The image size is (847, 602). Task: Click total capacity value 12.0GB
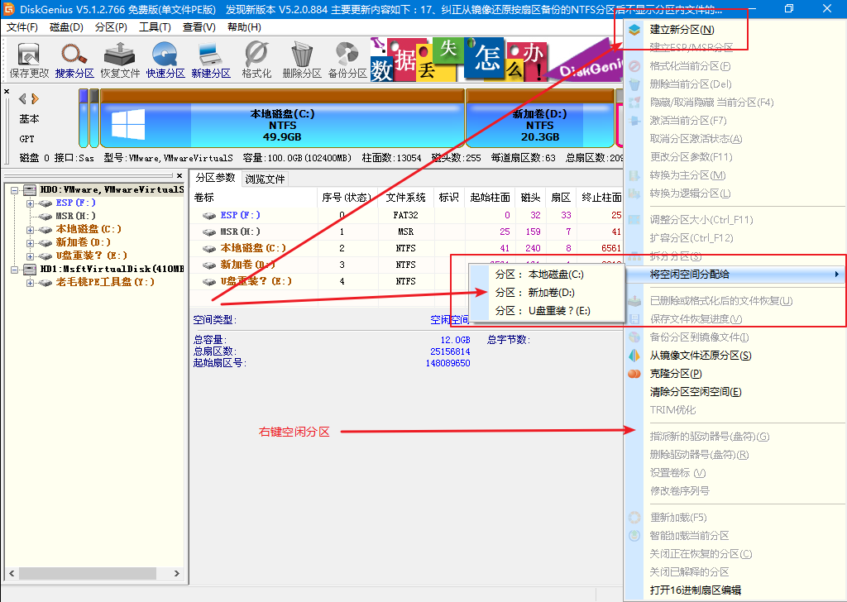pos(456,340)
